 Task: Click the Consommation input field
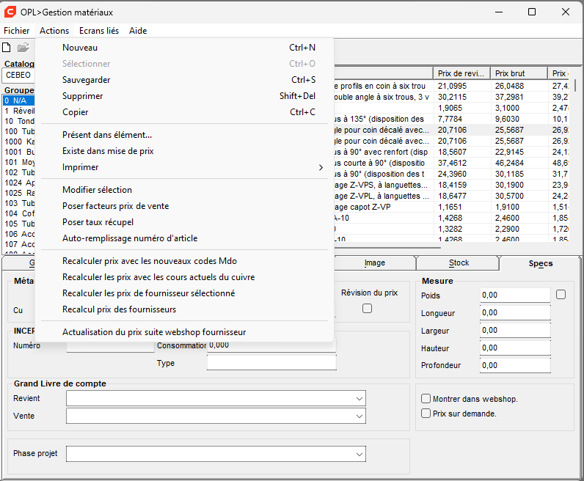(271, 345)
